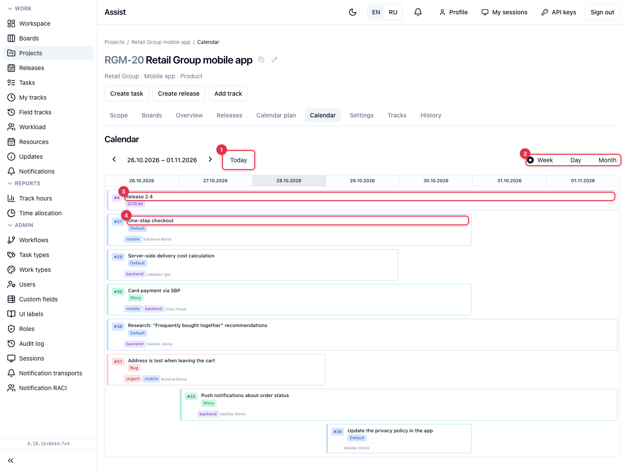Image resolution: width=627 pixels, height=471 pixels.
Task: Switch to the Calendar plan tab
Action: pyautogui.click(x=276, y=115)
